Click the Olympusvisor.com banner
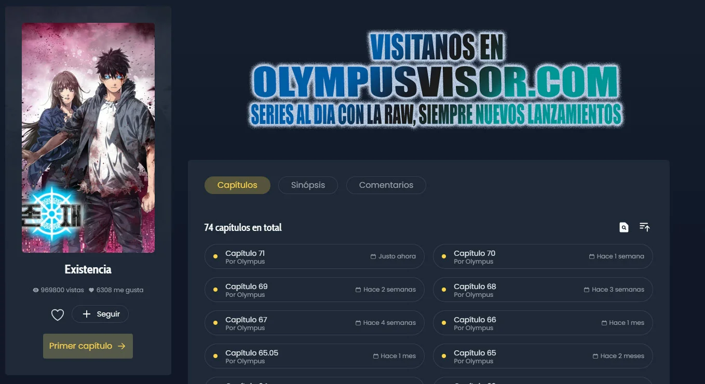Viewport: 705px width, 384px height. 436,80
